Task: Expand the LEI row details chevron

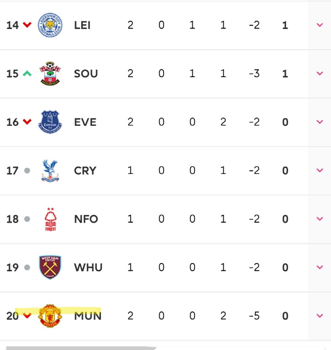Action: [320, 25]
